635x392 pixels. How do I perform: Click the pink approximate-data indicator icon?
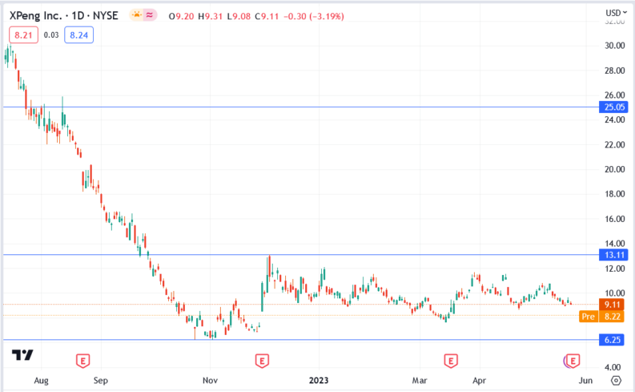pyautogui.click(x=150, y=15)
